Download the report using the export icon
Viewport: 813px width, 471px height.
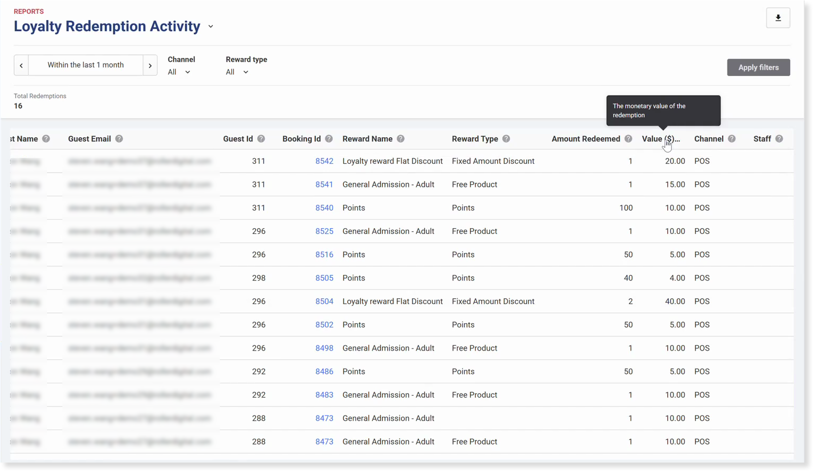(x=778, y=18)
